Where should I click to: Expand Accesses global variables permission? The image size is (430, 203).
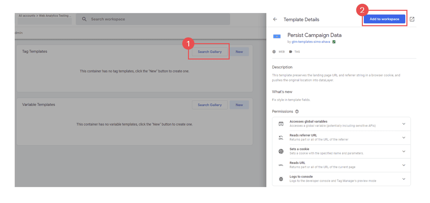[404, 124]
